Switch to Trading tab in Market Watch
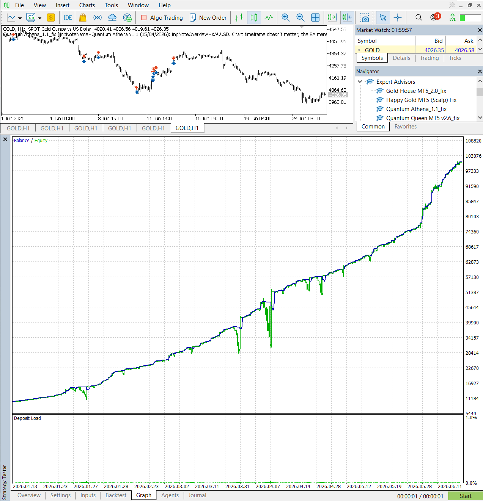This screenshot has width=483, height=501. point(429,58)
